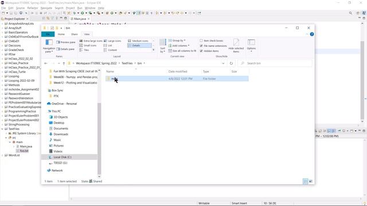The width and height of the screenshot is (367, 206).
Task: Toggle Item check boxes checkbox
Action: (201, 41)
